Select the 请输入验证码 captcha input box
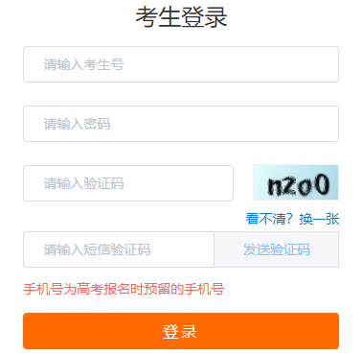 pos(128,183)
